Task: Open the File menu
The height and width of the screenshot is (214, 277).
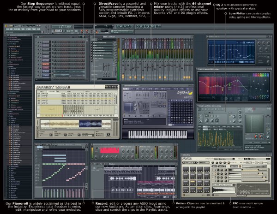Action: [7, 29]
